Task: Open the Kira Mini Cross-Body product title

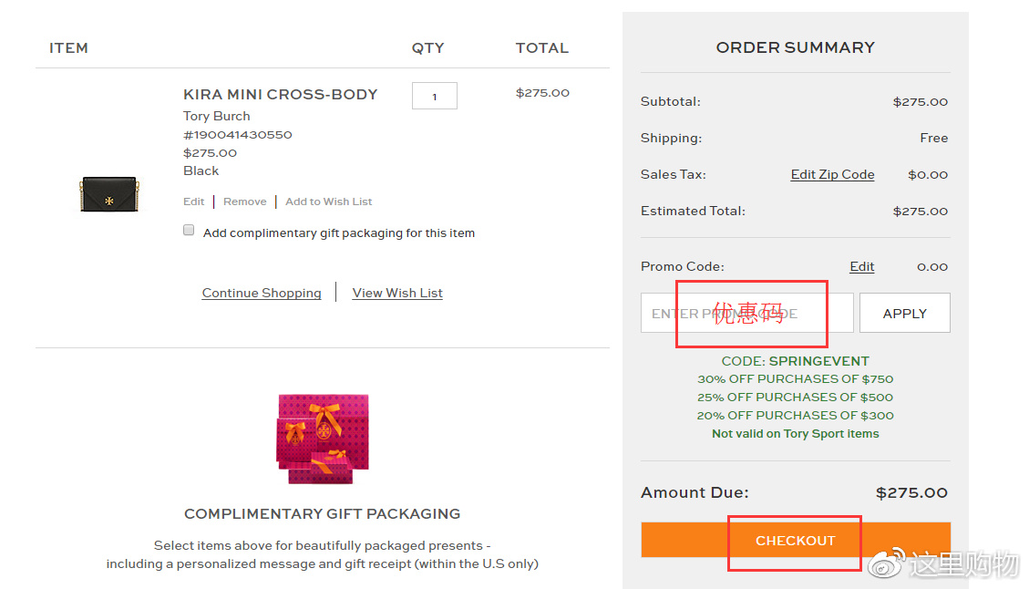Action: (x=280, y=94)
